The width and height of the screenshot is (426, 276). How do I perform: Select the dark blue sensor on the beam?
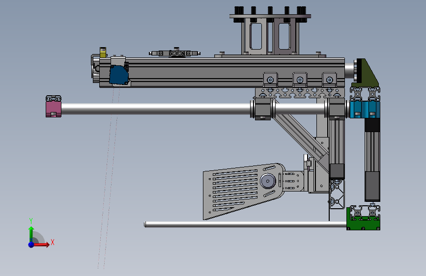(x=118, y=75)
